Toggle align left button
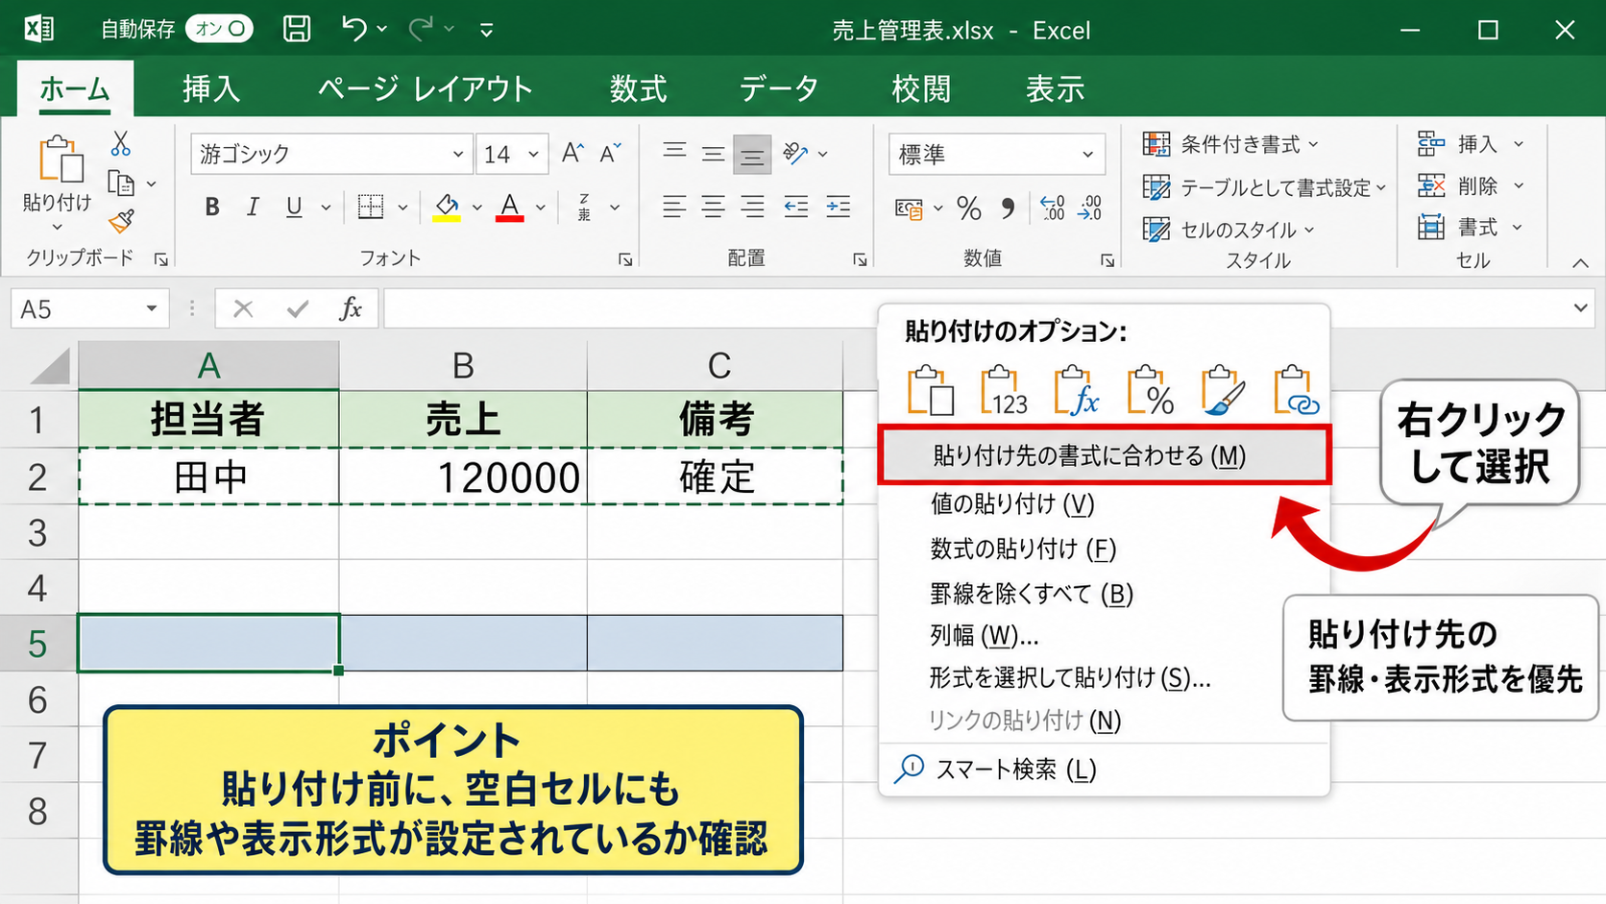 pyautogui.click(x=674, y=207)
